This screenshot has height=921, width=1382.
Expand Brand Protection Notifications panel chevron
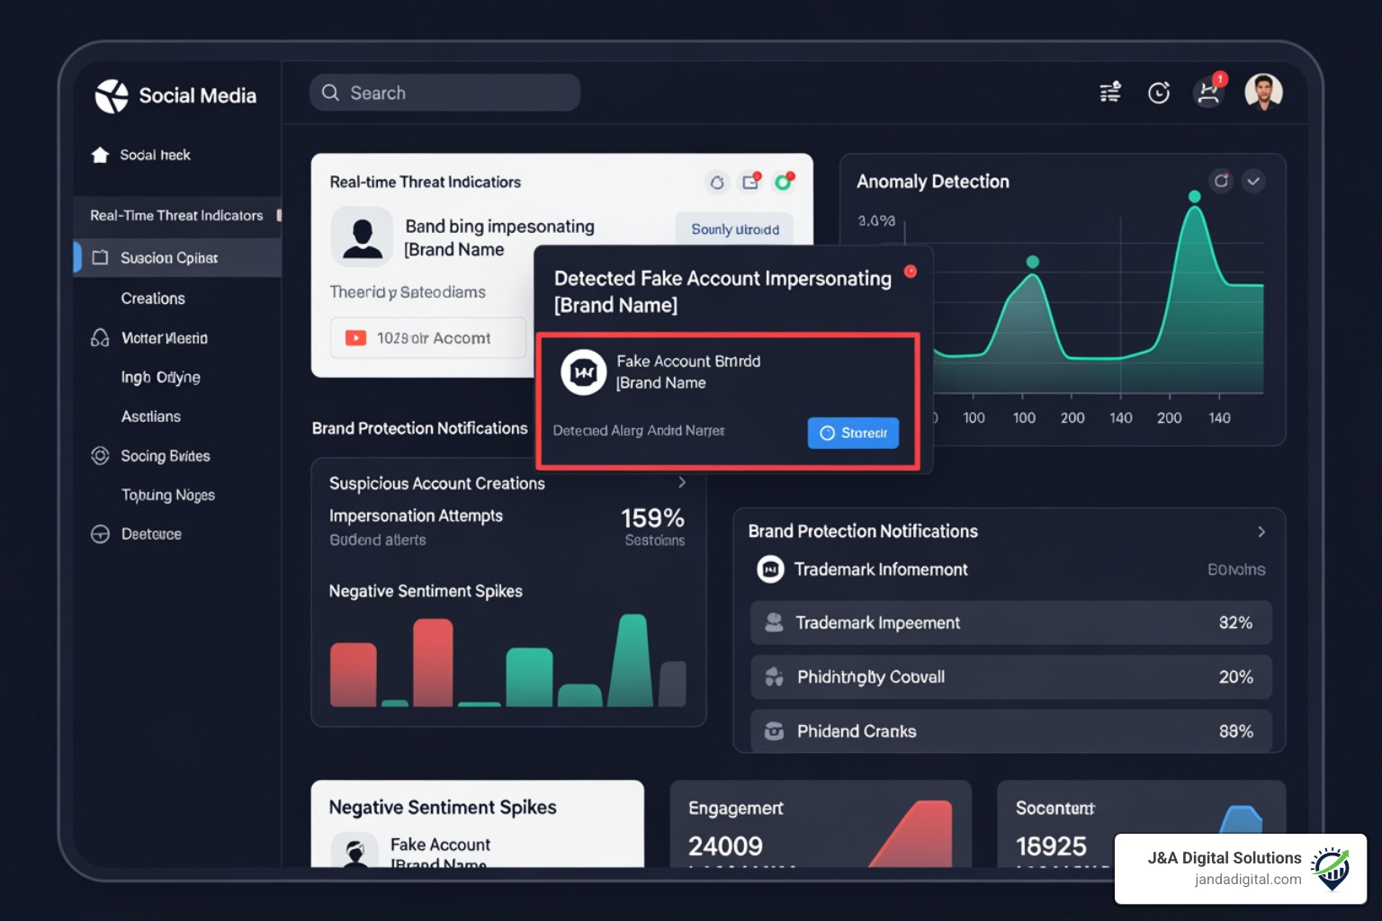[1261, 532]
